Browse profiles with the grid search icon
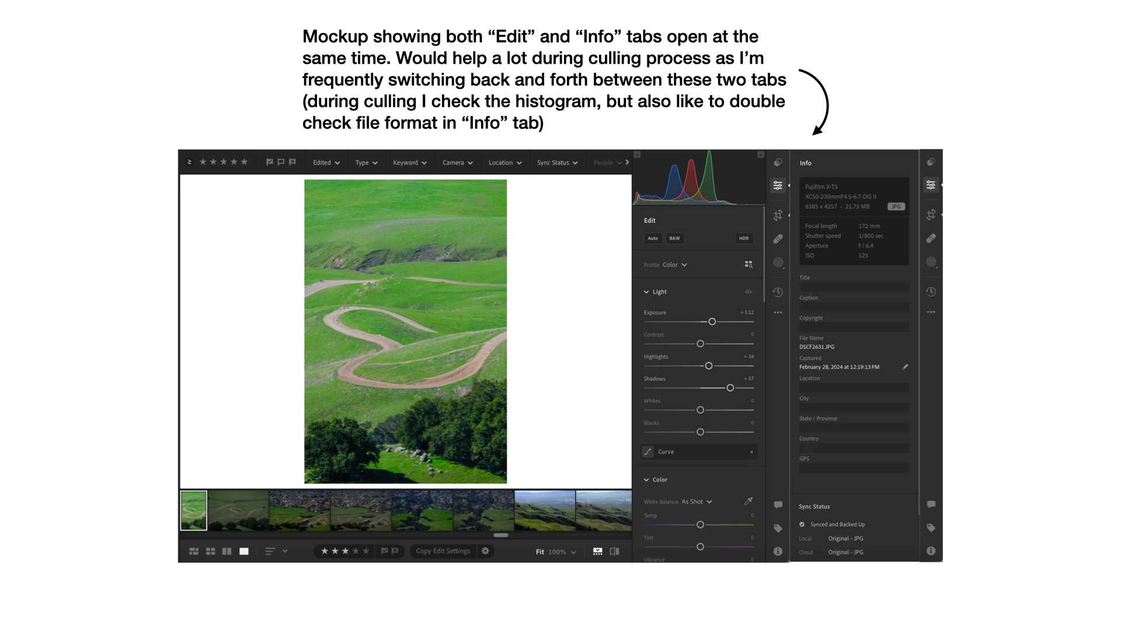Screen dimensions: 1121x630 [749, 264]
